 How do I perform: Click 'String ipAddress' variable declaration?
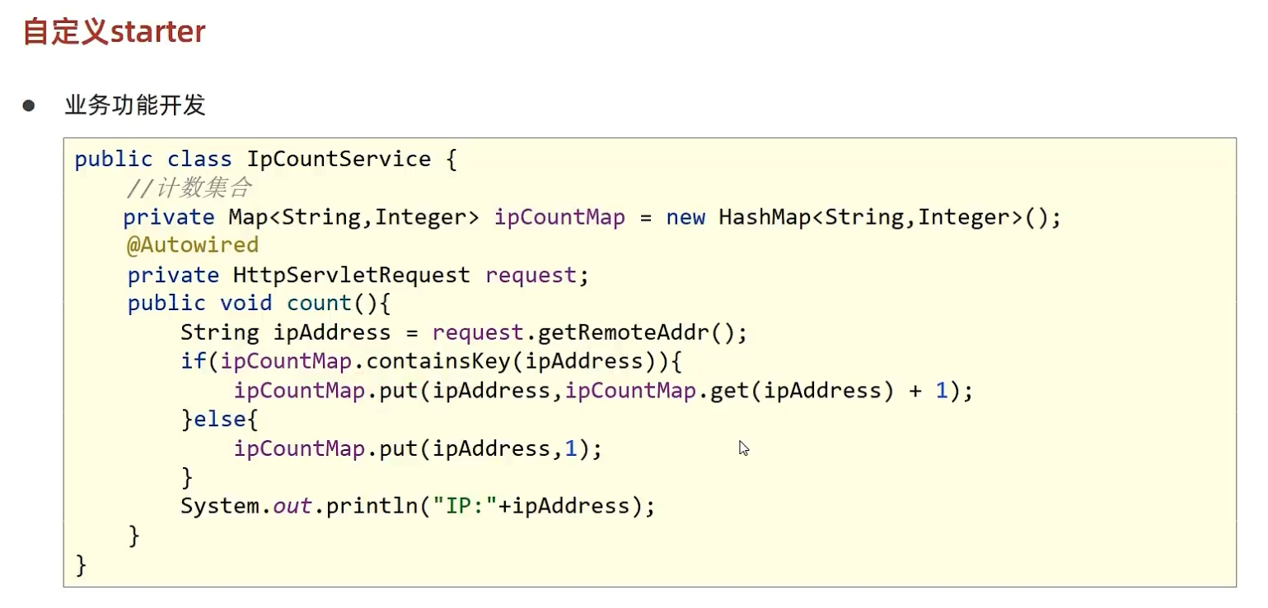click(286, 332)
